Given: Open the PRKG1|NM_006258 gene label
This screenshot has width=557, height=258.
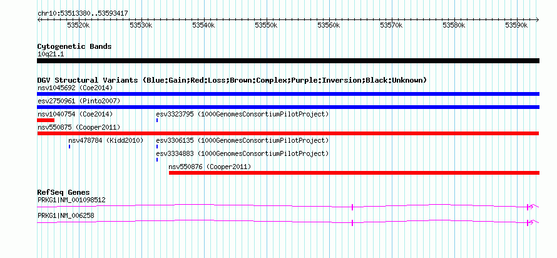Looking at the screenshot, I should click(x=66, y=215).
